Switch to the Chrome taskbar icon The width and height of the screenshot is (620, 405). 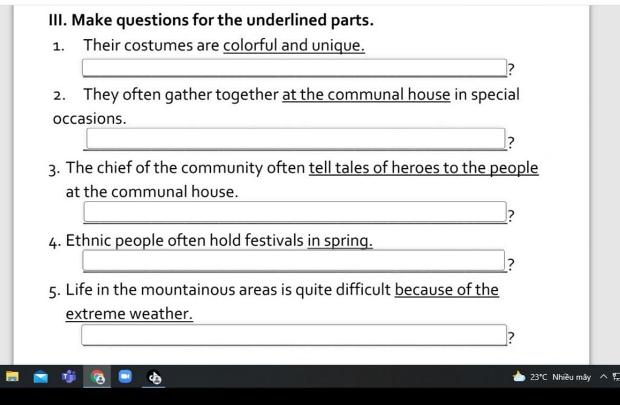[97, 377]
